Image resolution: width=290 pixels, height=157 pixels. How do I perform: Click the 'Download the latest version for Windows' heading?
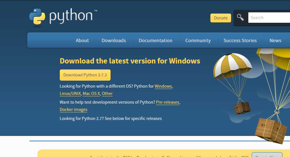[x=130, y=61]
